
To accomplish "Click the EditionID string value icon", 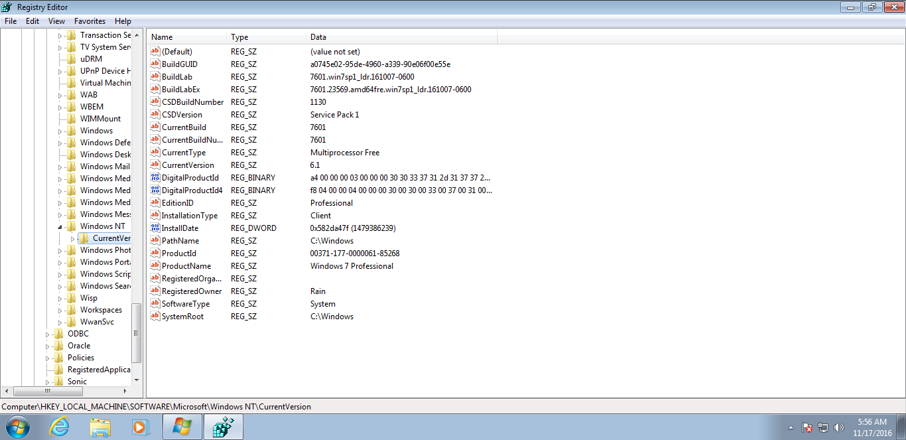I will [155, 203].
